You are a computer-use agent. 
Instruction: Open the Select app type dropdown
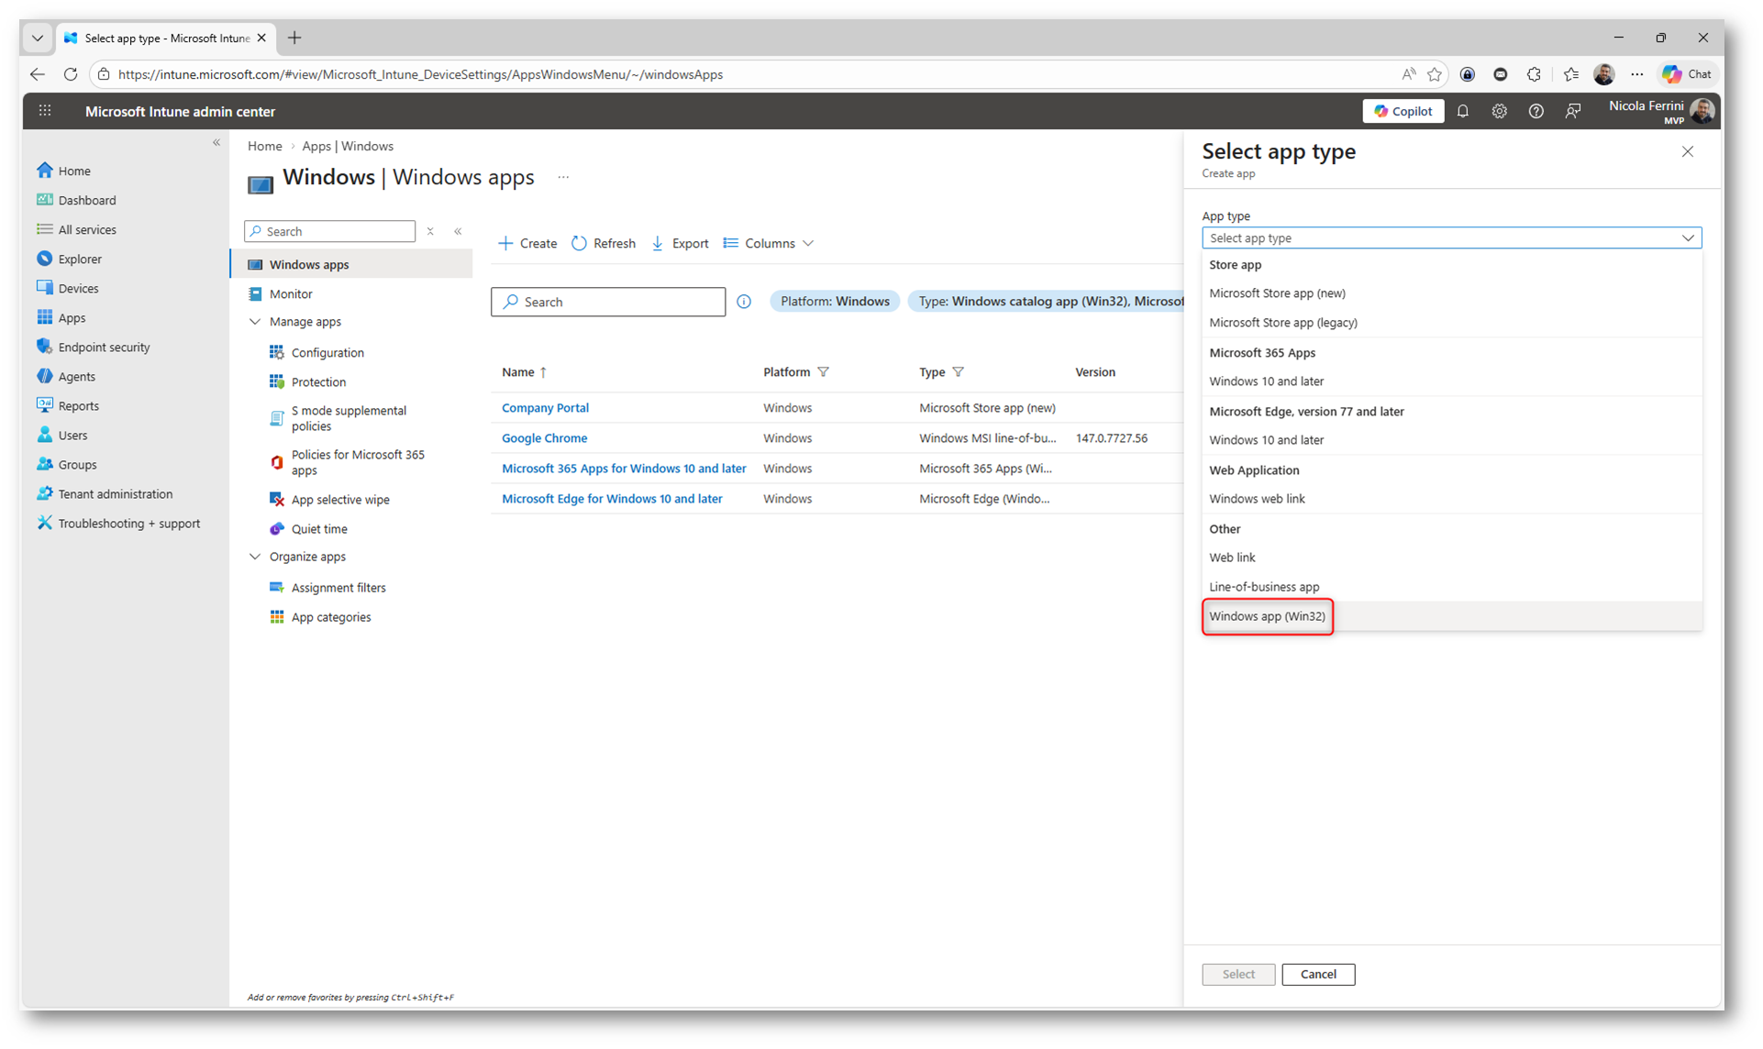point(1451,237)
